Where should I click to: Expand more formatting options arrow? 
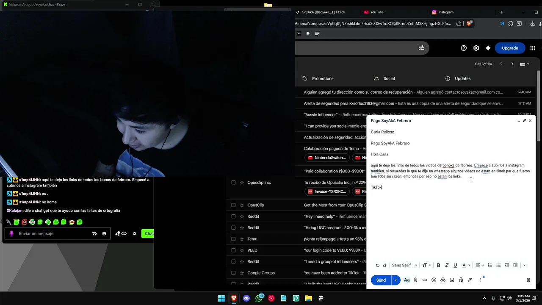(524, 266)
